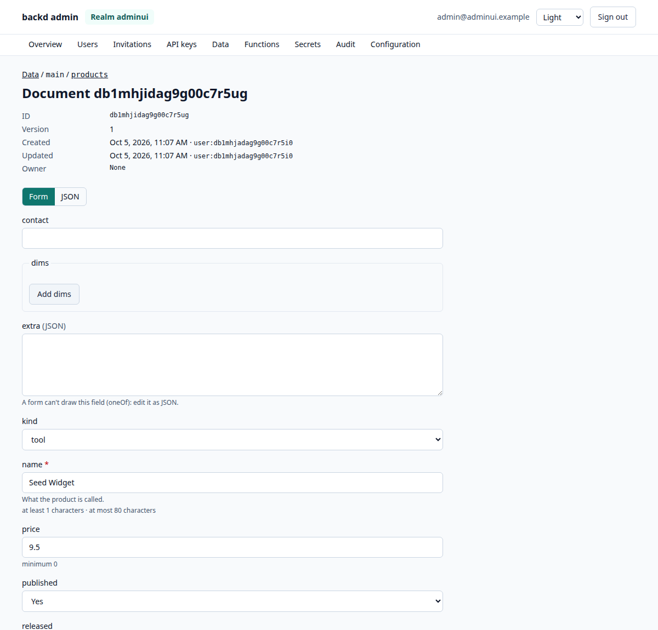
Task: Click the backd admin brand title
Action: (50, 17)
